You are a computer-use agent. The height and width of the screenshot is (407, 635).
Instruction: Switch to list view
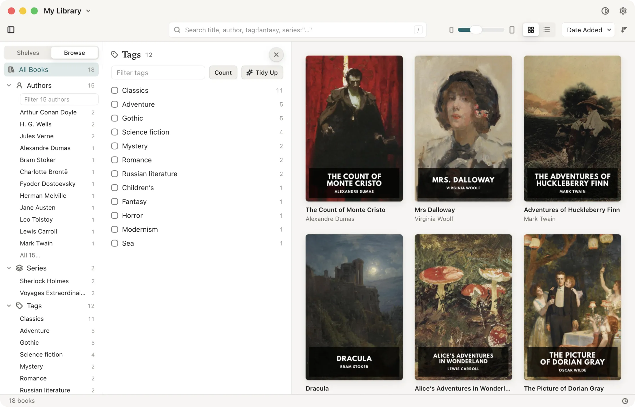(546, 30)
